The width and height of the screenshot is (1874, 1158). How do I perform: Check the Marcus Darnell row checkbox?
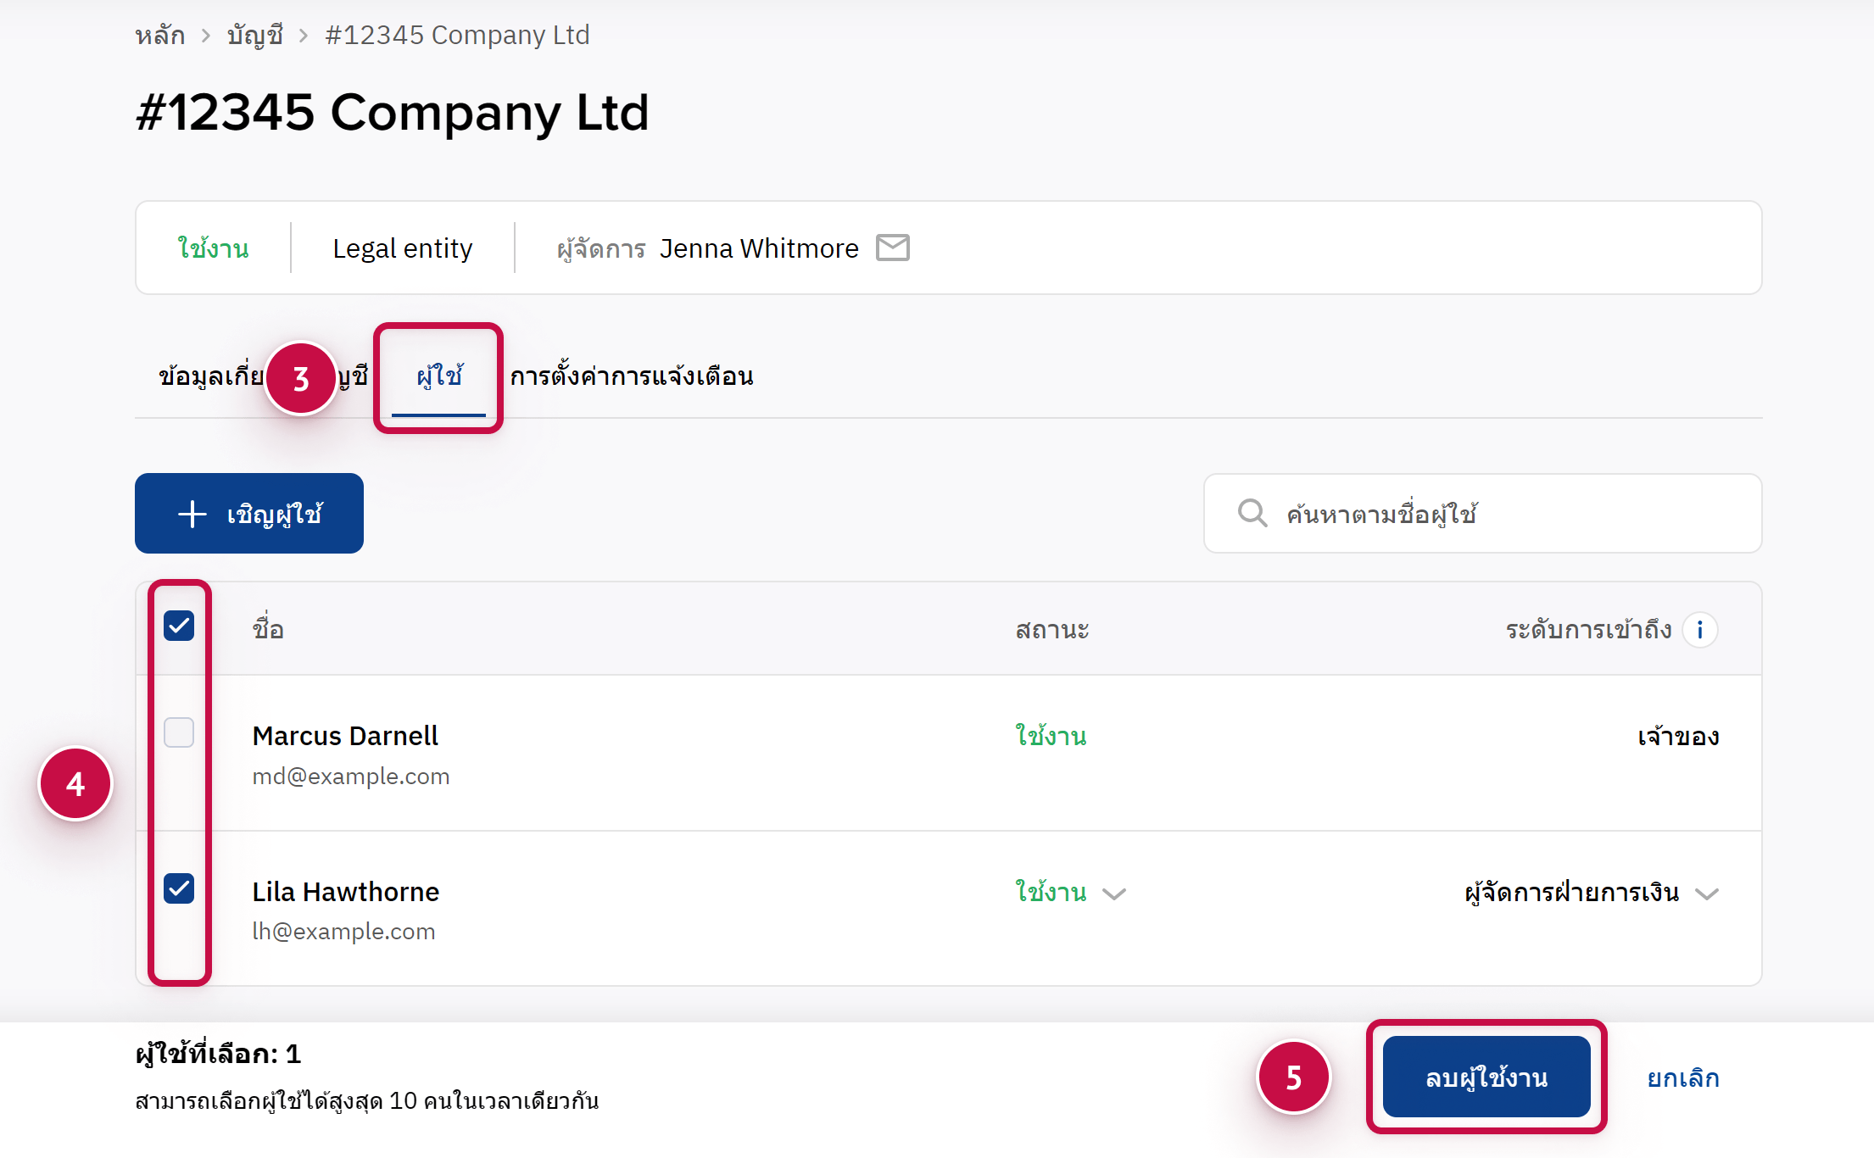(x=179, y=732)
